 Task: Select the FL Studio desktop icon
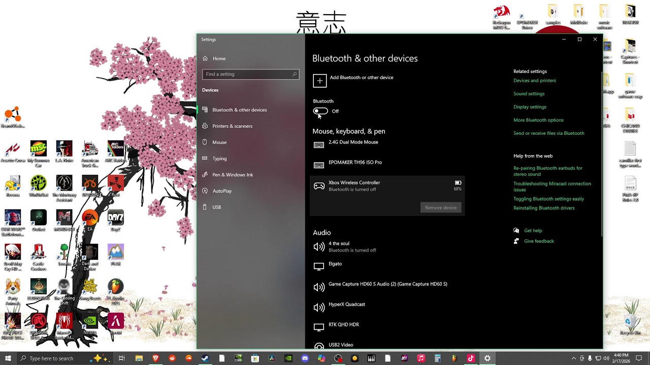tap(116, 292)
